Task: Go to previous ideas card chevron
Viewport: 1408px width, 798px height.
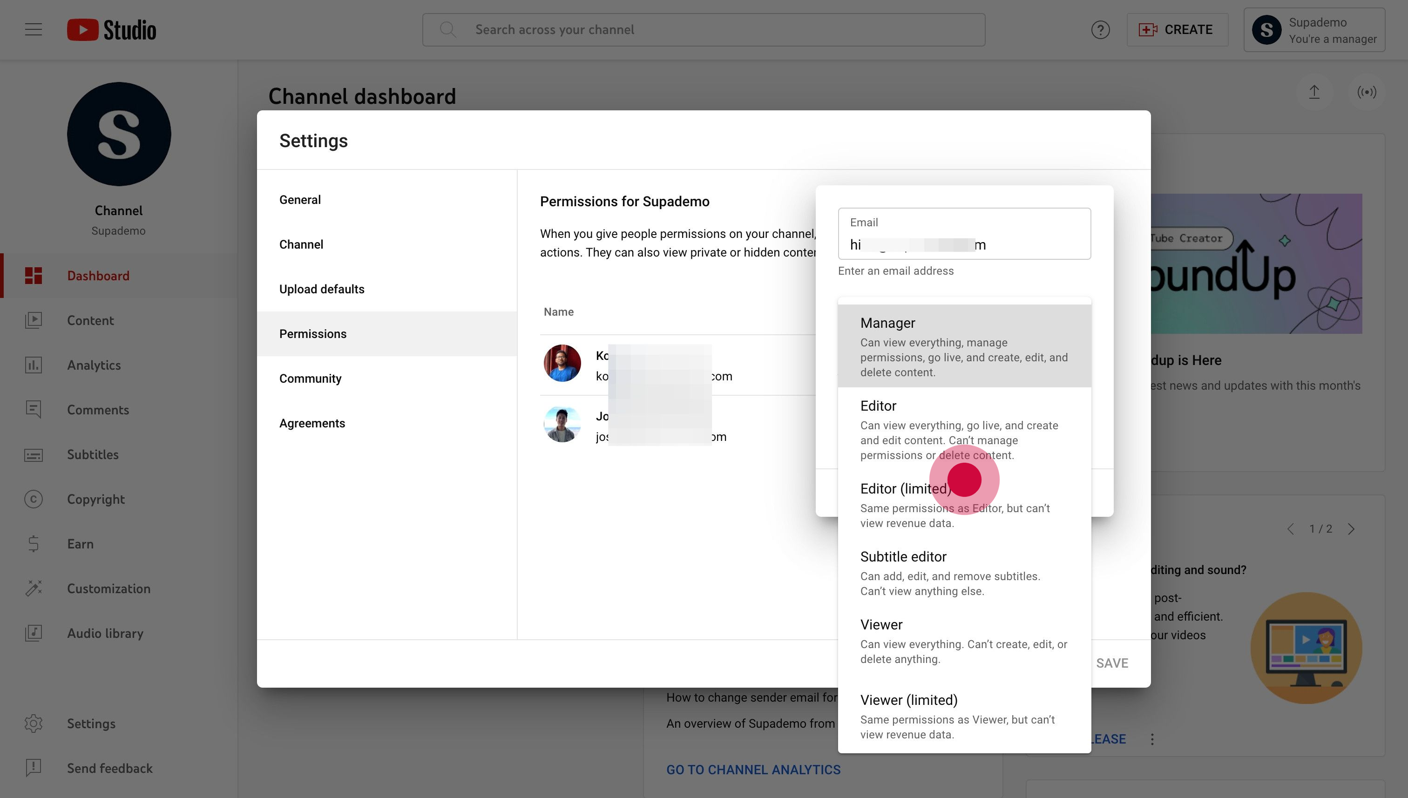Action: pos(1290,529)
